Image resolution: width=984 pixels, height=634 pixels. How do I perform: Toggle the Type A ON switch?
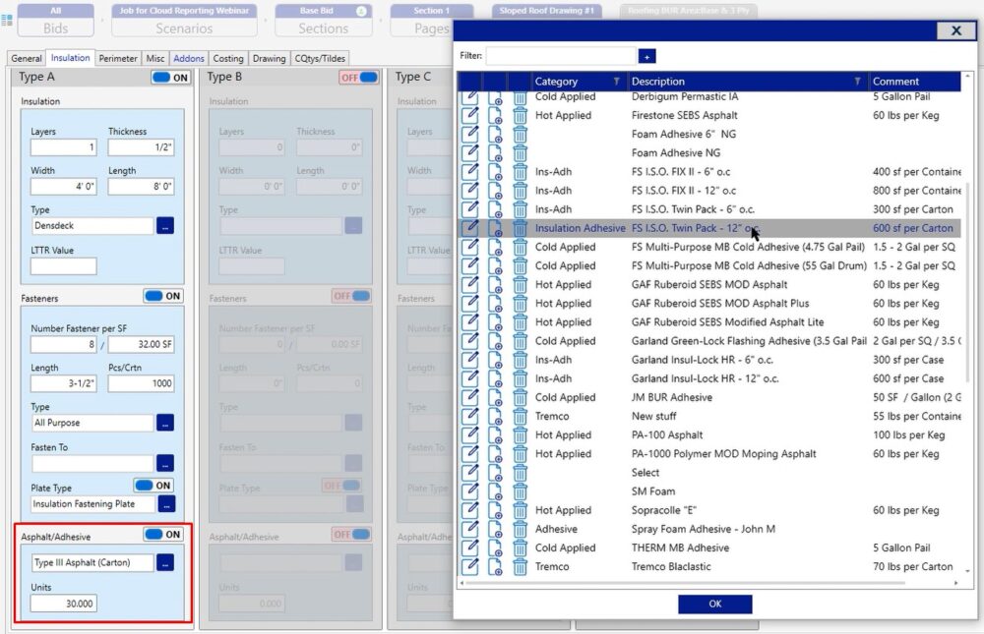(170, 78)
